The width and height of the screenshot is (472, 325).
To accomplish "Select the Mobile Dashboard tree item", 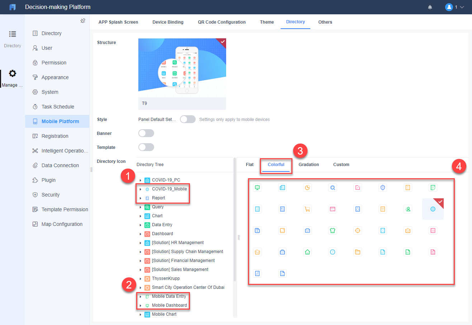I will pos(169,305).
